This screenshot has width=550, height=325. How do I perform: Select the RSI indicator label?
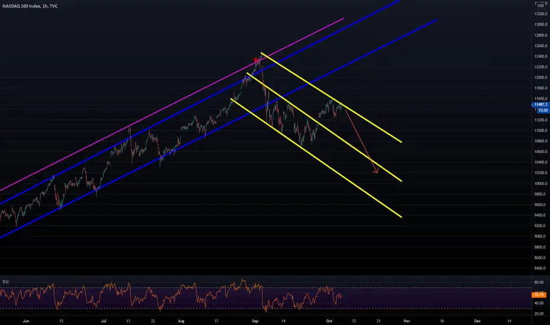(6, 282)
